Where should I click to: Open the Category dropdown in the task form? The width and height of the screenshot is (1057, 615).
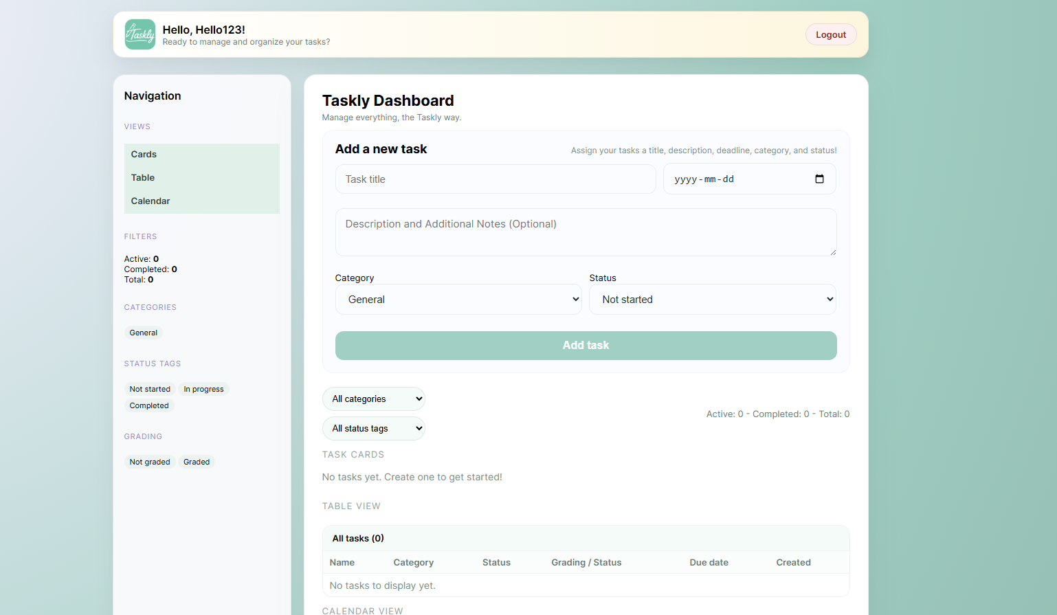[458, 299]
